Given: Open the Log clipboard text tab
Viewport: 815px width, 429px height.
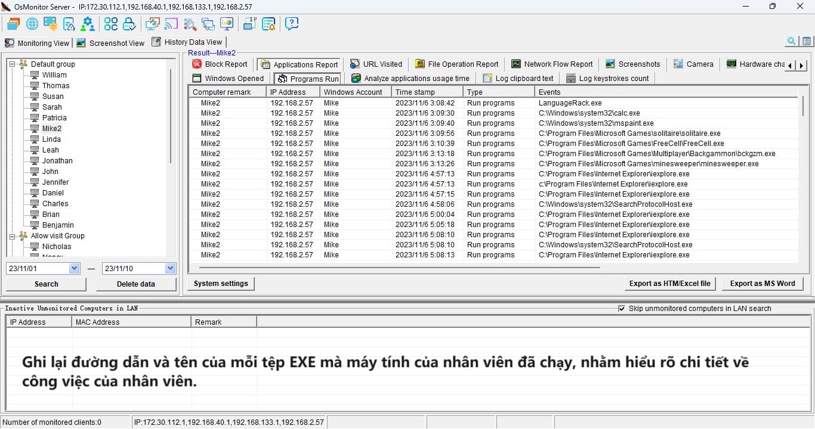Looking at the screenshot, I should (x=518, y=79).
